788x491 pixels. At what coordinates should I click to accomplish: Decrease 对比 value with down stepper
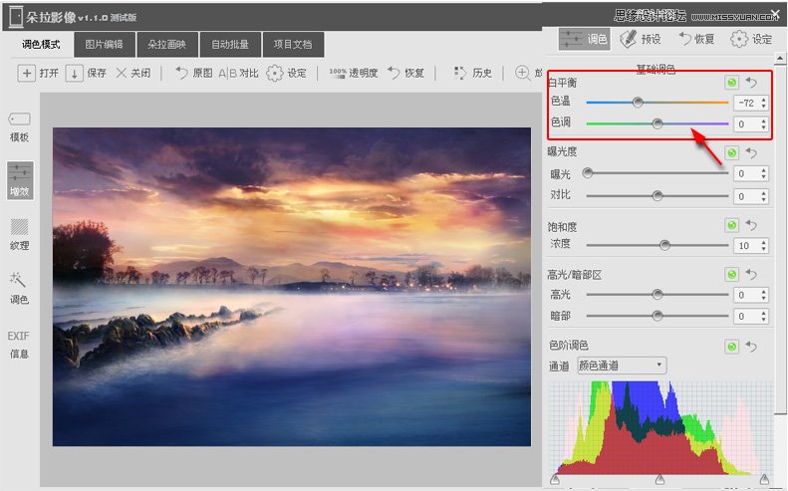coord(764,199)
